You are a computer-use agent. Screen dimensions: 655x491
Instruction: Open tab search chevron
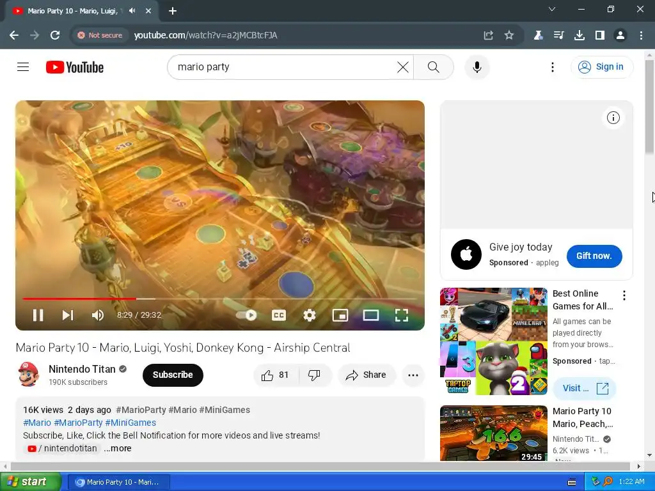point(552,9)
